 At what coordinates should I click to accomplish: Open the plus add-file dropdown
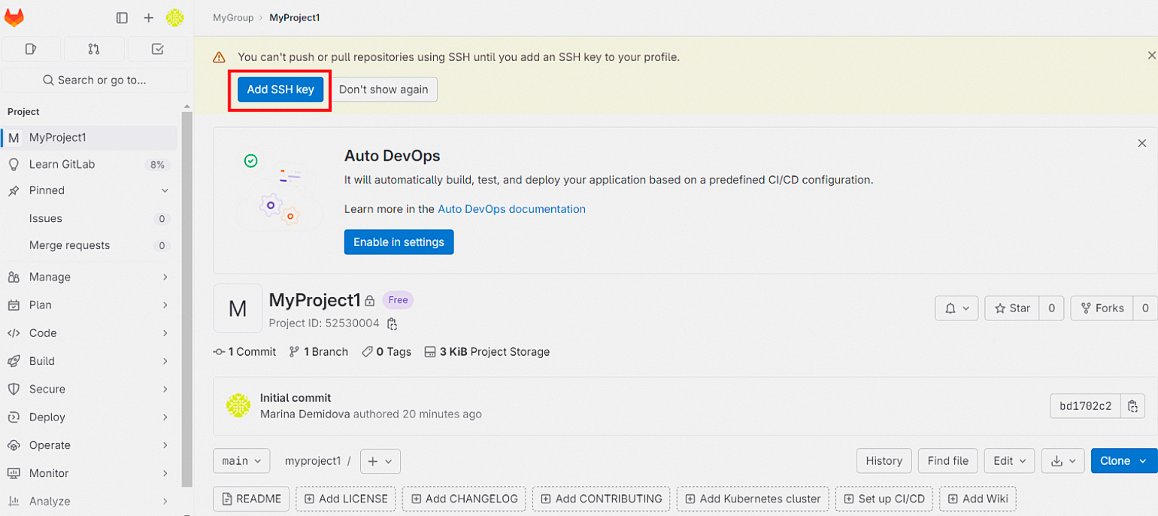tap(380, 461)
